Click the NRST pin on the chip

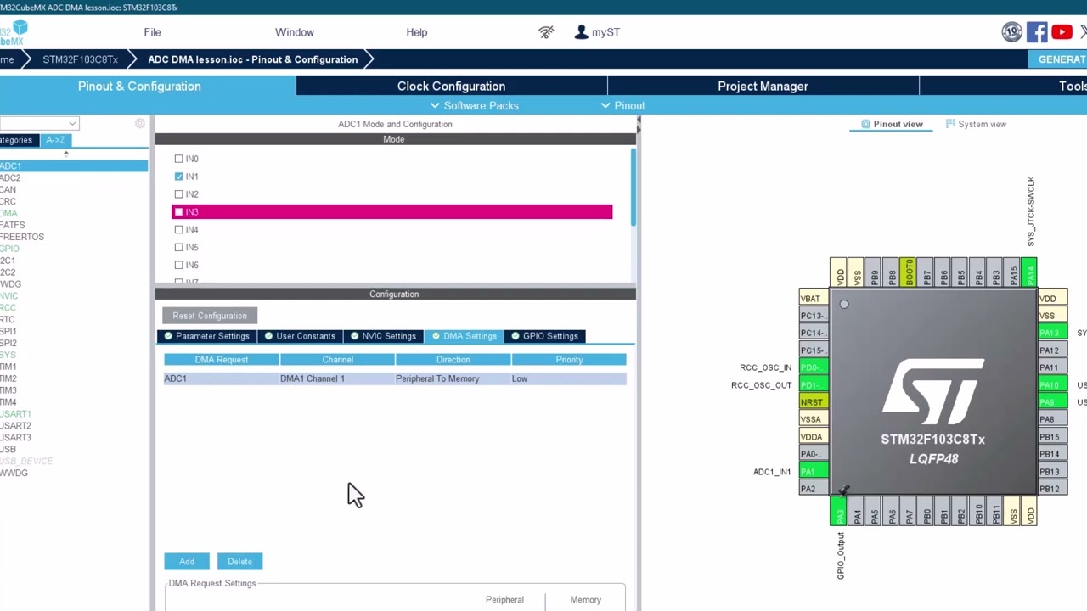click(x=814, y=402)
